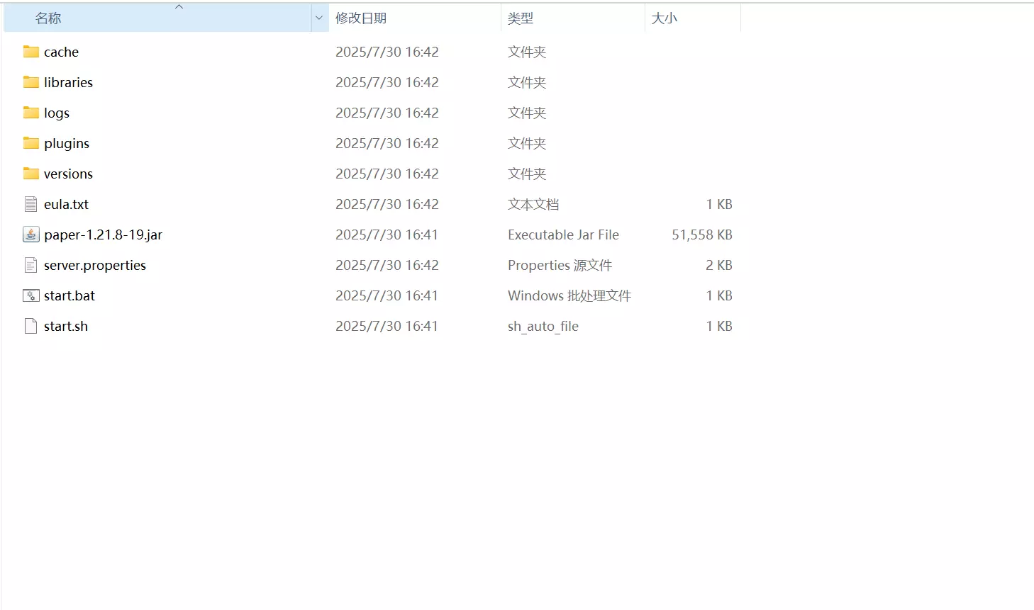This screenshot has width=1034, height=610.
Task: Click the Executable Jar File type cell
Action: [x=563, y=235]
